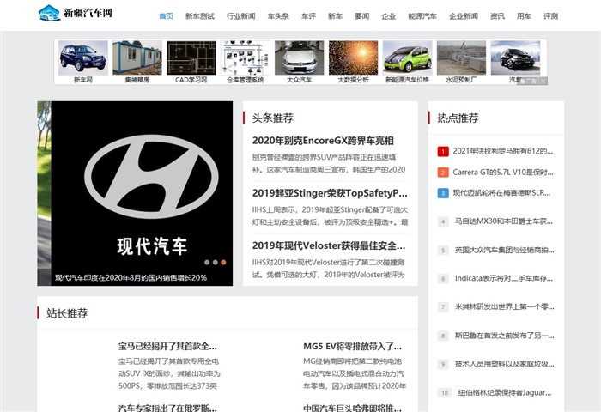
Task: Open hot item 斯巴鲁在首发之前发布了另一
Action: coord(505,336)
